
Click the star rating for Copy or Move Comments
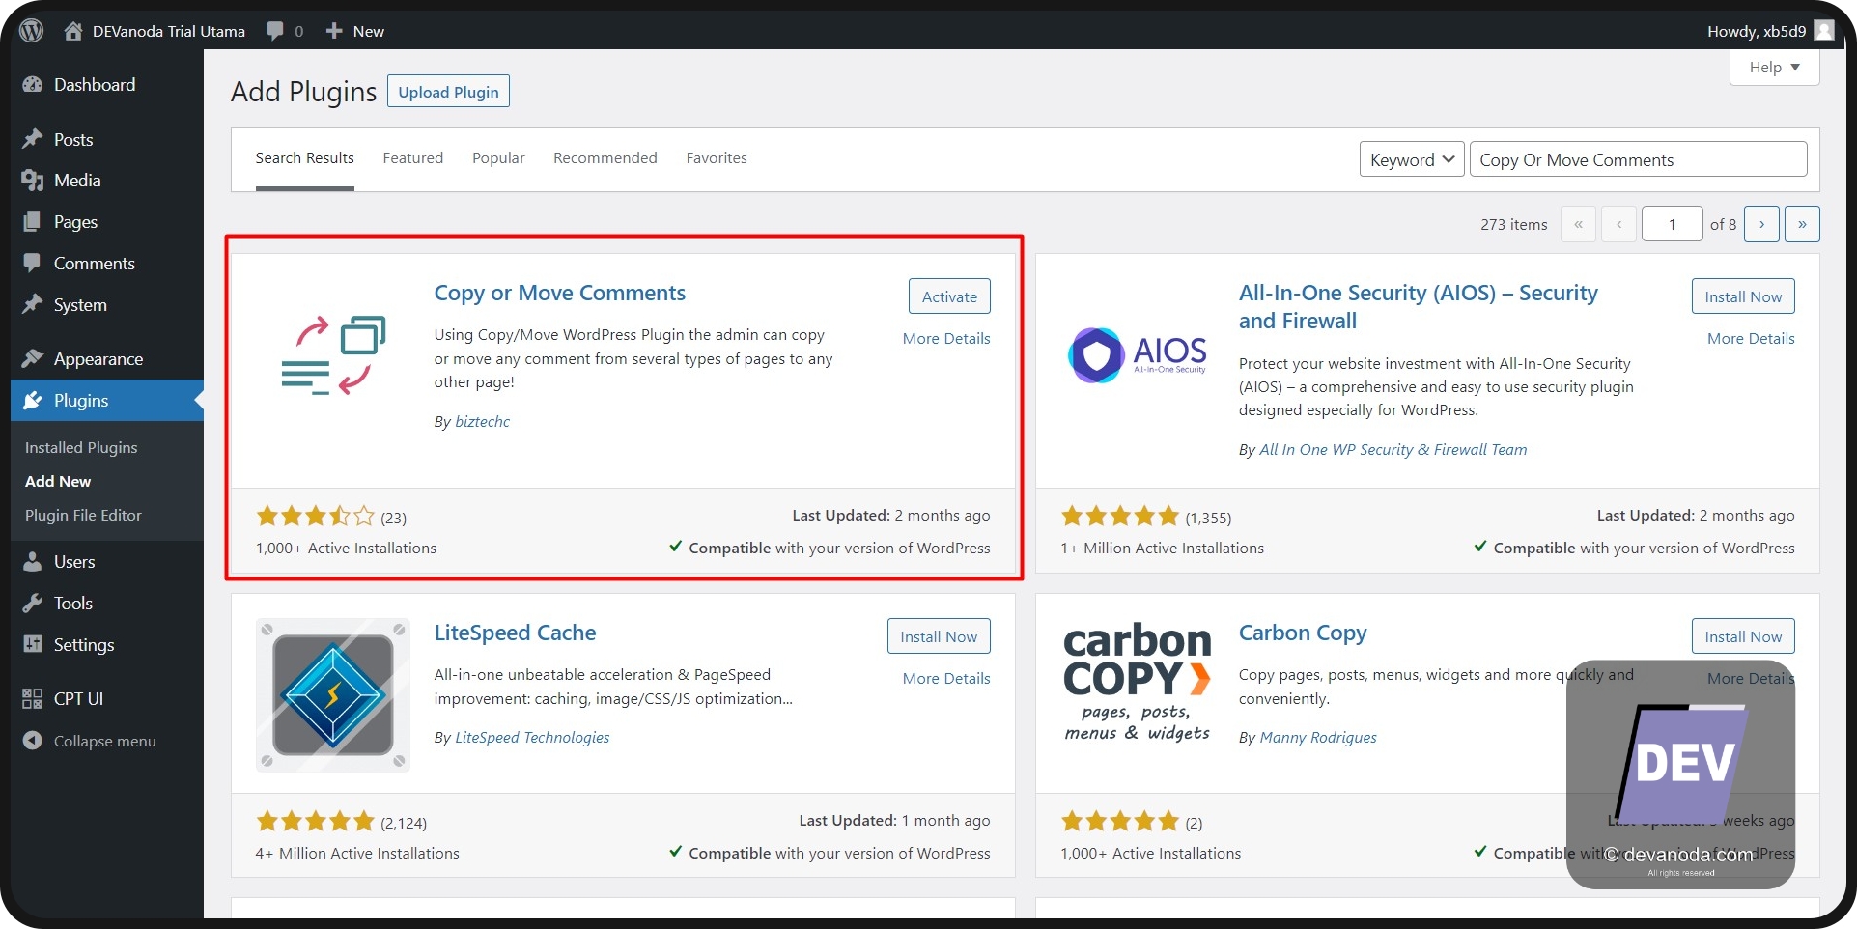pos(315,517)
